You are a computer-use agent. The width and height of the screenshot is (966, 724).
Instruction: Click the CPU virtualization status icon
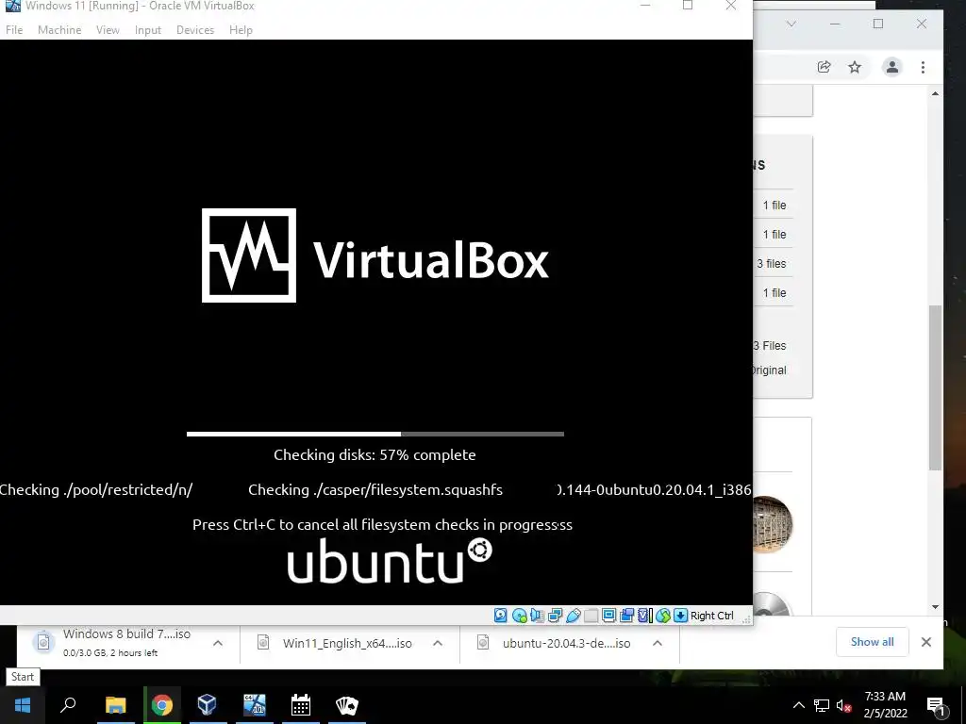pyautogui.click(x=645, y=615)
